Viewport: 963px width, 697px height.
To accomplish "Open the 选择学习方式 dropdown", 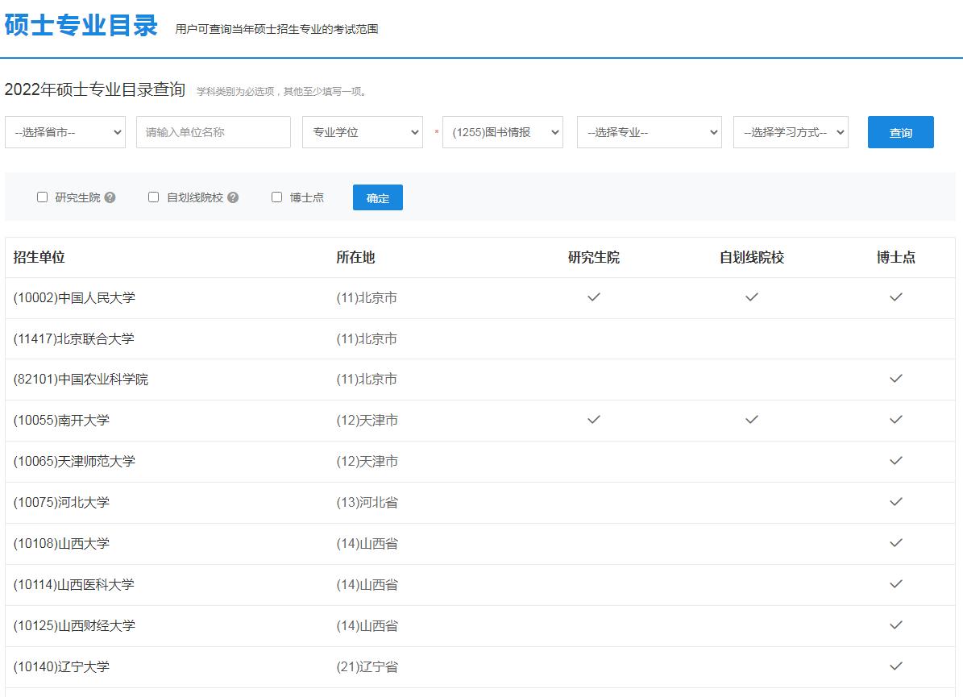I will click(791, 132).
